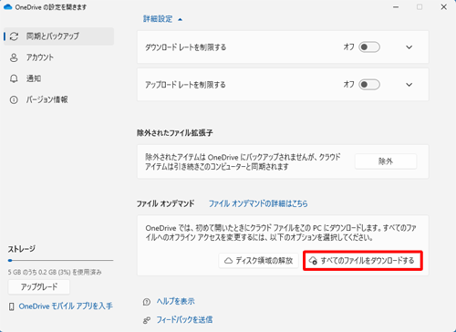Click the account person icon

(14, 57)
